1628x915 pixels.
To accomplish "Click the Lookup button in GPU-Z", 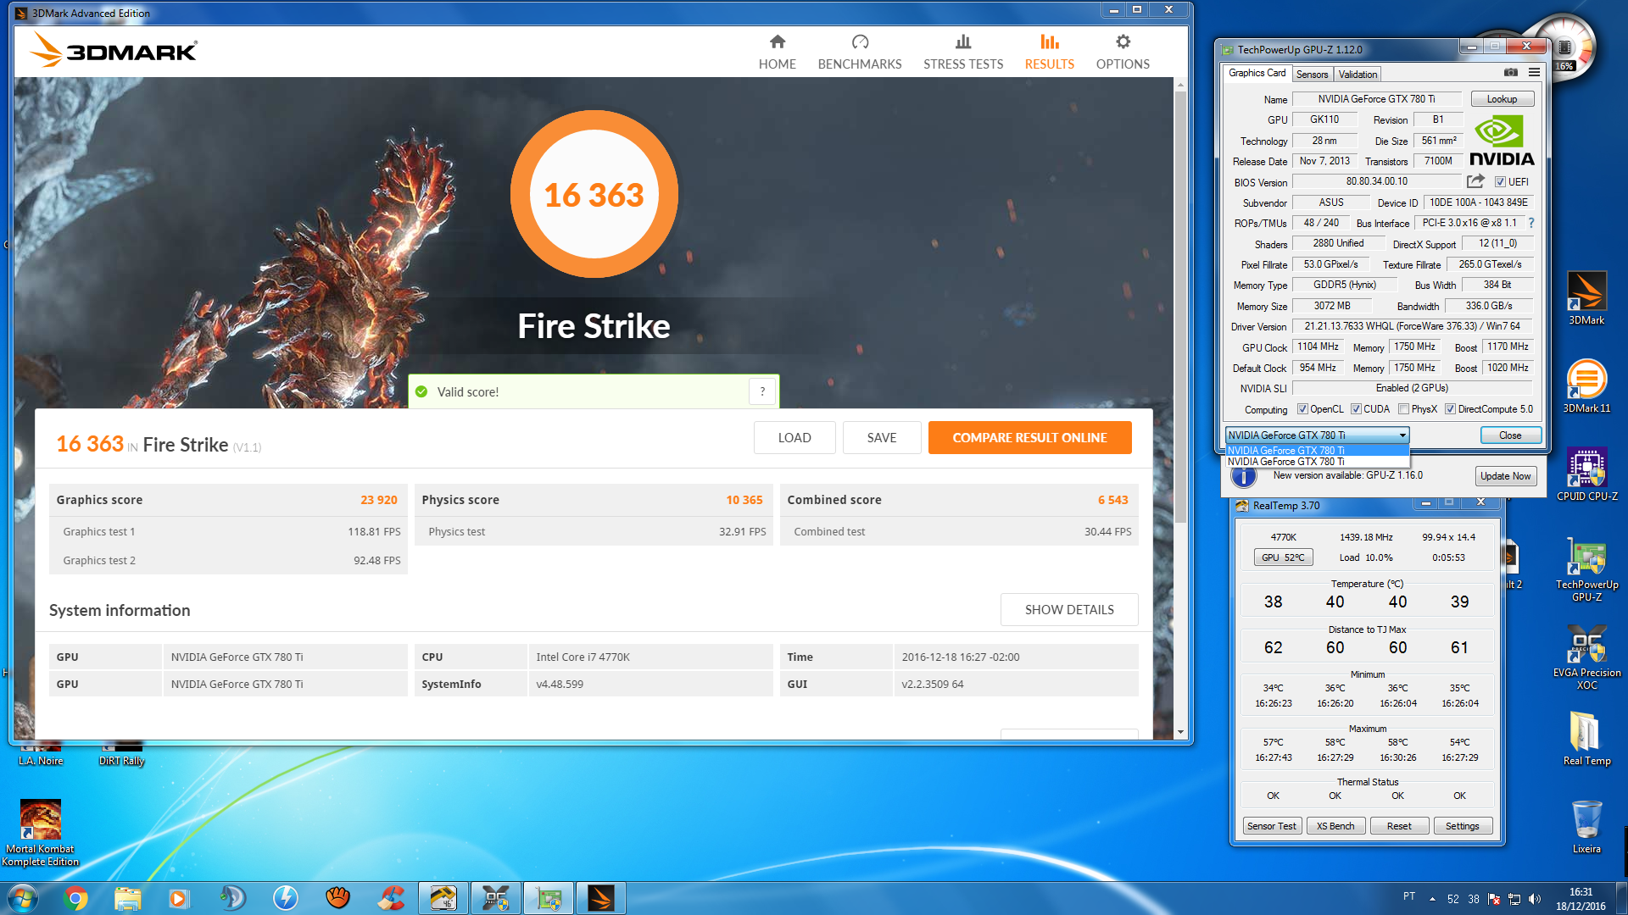I will 1502,99.
